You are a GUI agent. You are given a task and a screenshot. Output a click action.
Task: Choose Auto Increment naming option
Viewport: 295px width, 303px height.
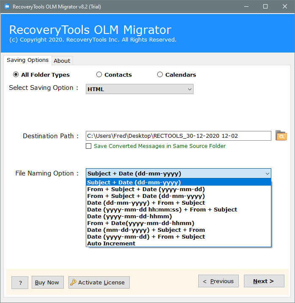(178, 243)
